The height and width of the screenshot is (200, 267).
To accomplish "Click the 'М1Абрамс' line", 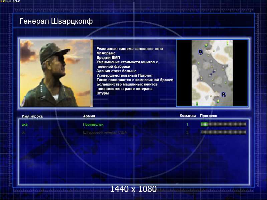I will point(106,53).
